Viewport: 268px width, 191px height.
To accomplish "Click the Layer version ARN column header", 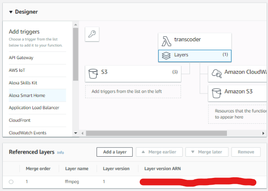I will tap(162, 169).
